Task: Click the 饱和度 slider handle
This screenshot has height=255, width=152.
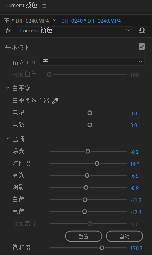Action: click(102, 248)
